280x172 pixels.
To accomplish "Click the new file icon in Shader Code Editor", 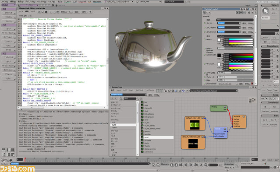I will pyautogui.click(x=39, y=12).
